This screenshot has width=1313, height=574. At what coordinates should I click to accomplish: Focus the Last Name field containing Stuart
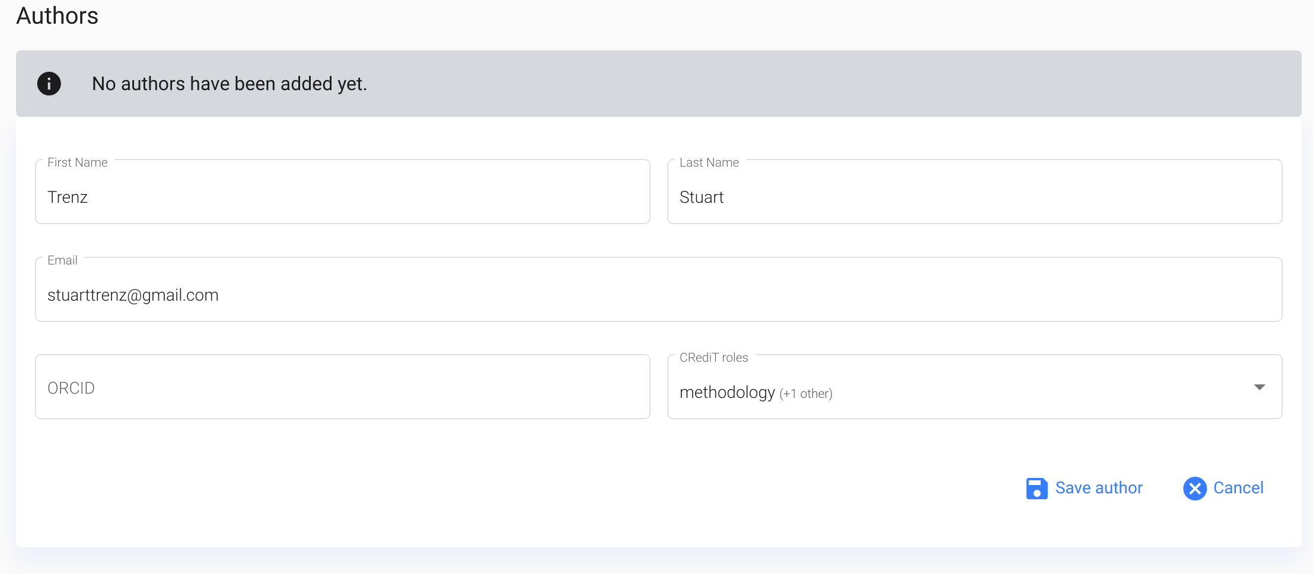[975, 192]
